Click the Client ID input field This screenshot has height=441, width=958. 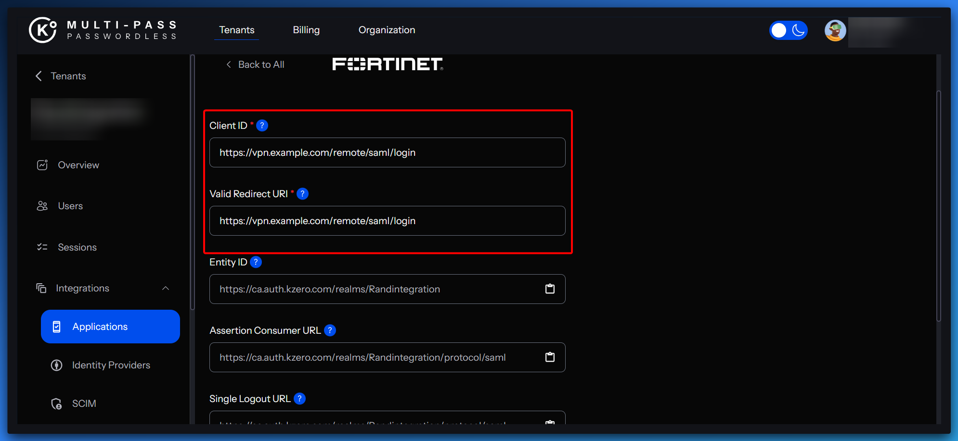pos(387,152)
